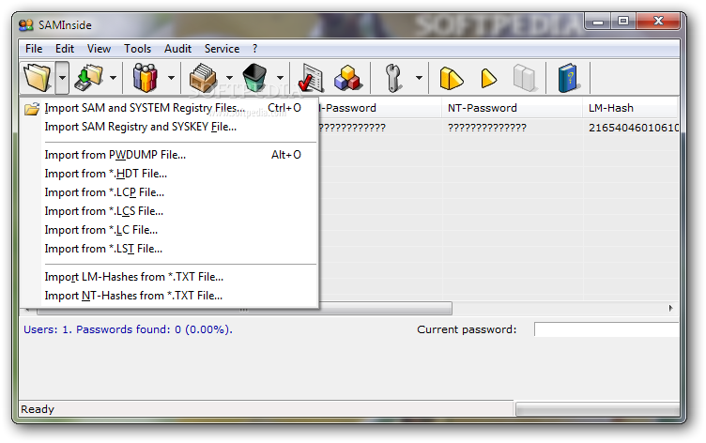Click the checklist with red checkmark icon
Viewport: 706px width, 443px height.
tap(311, 78)
